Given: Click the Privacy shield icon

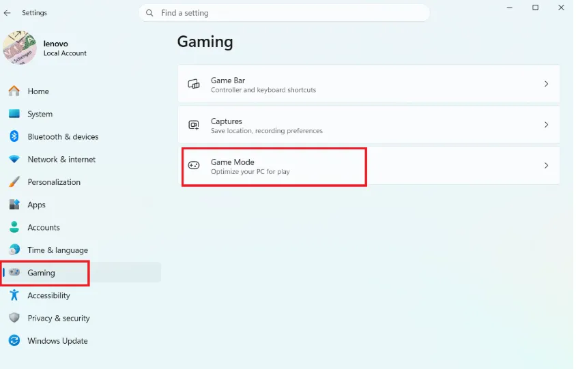Looking at the screenshot, I should (14, 318).
